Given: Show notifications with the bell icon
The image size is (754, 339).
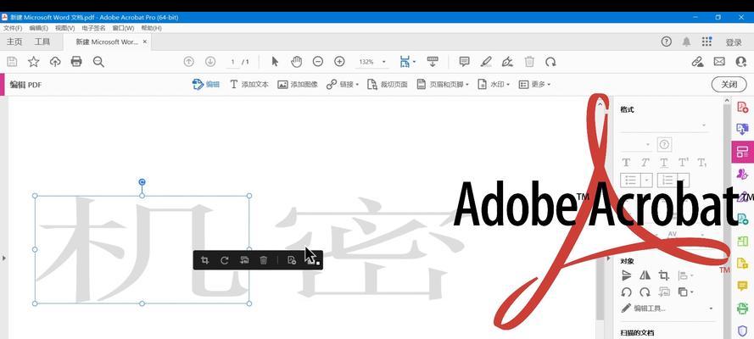Looking at the screenshot, I should click(686, 42).
